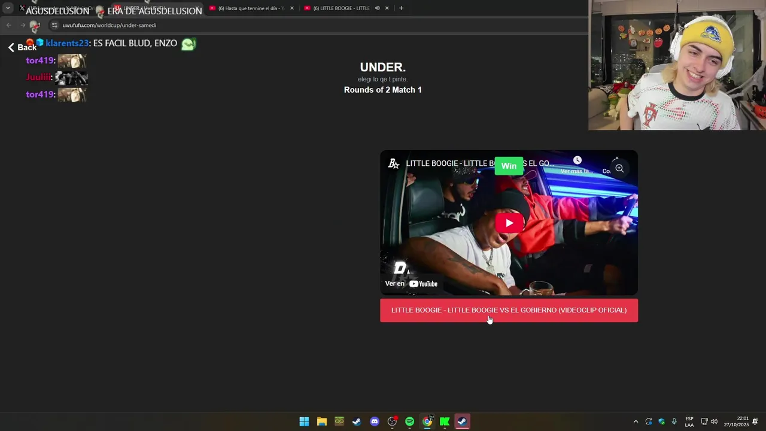Switch to Hasta que termine el día tab
The image size is (766, 431).
pyautogui.click(x=251, y=8)
